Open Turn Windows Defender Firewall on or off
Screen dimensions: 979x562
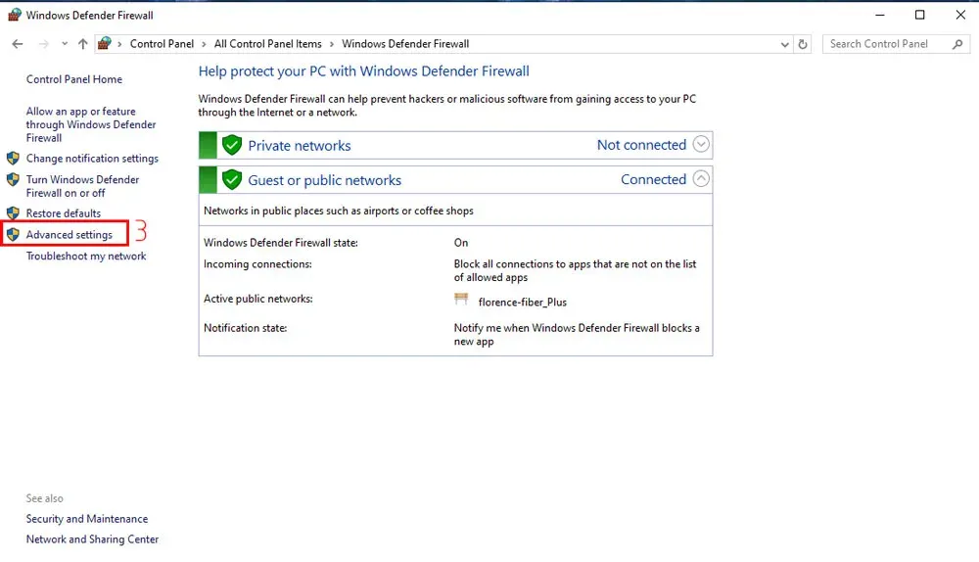tap(82, 186)
